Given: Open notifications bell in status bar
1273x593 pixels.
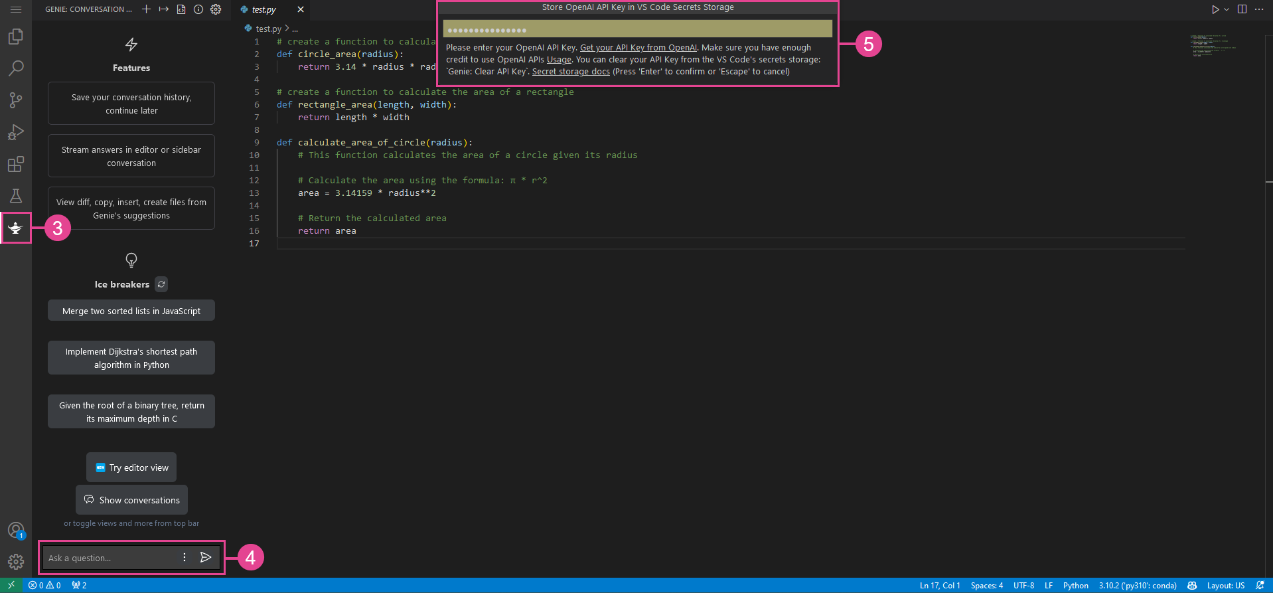Looking at the screenshot, I should [x=1260, y=585].
